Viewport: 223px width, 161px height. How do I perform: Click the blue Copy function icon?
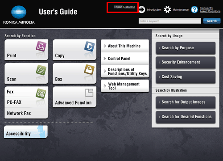click(90, 47)
